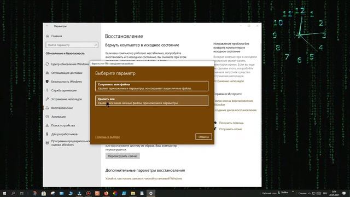Open the notification center icon

point(344,193)
